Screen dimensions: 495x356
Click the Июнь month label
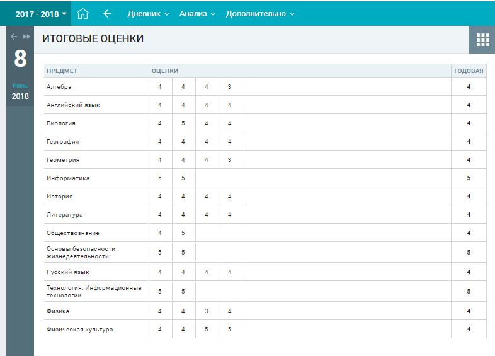pos(20,86)
